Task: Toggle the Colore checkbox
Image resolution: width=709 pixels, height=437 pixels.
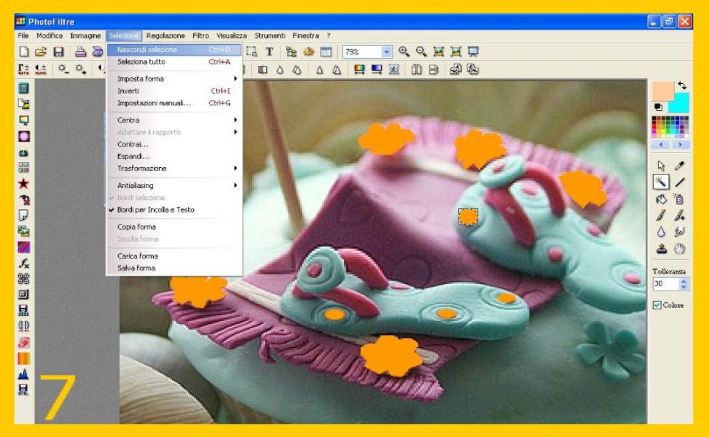Action: [x=657, y=305]
